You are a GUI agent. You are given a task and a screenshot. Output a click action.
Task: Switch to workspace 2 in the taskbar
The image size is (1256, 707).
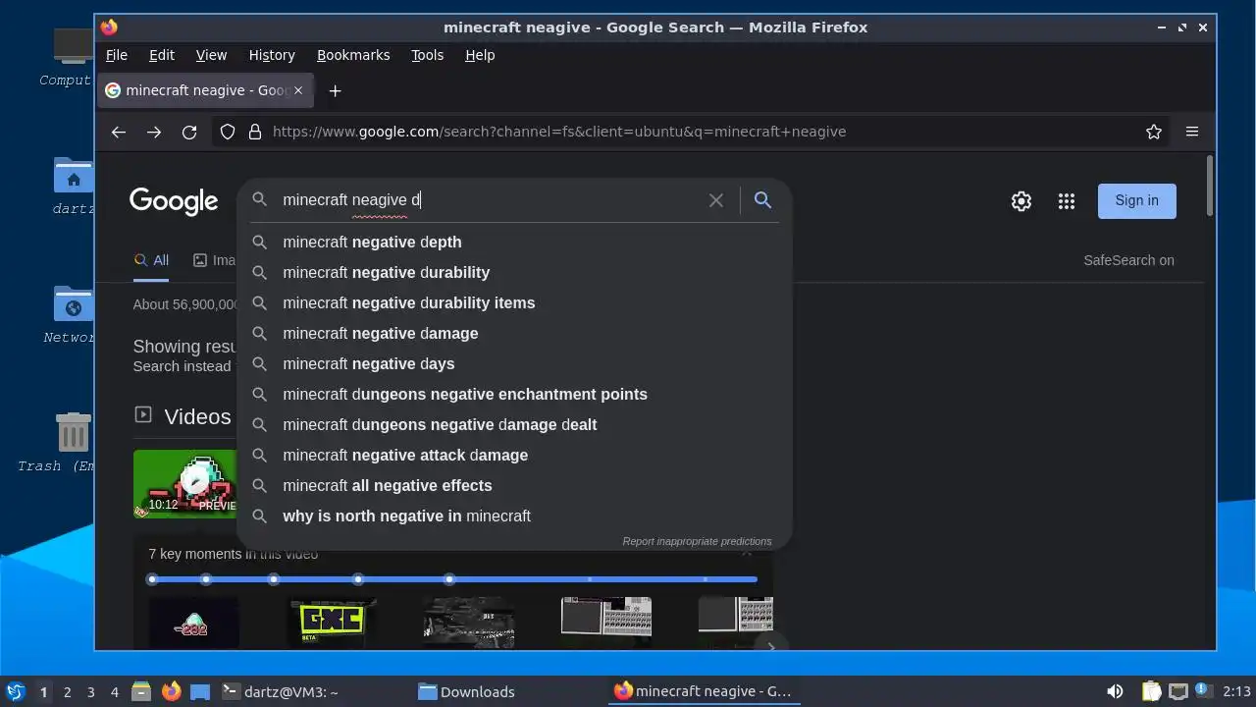point(67,692)
